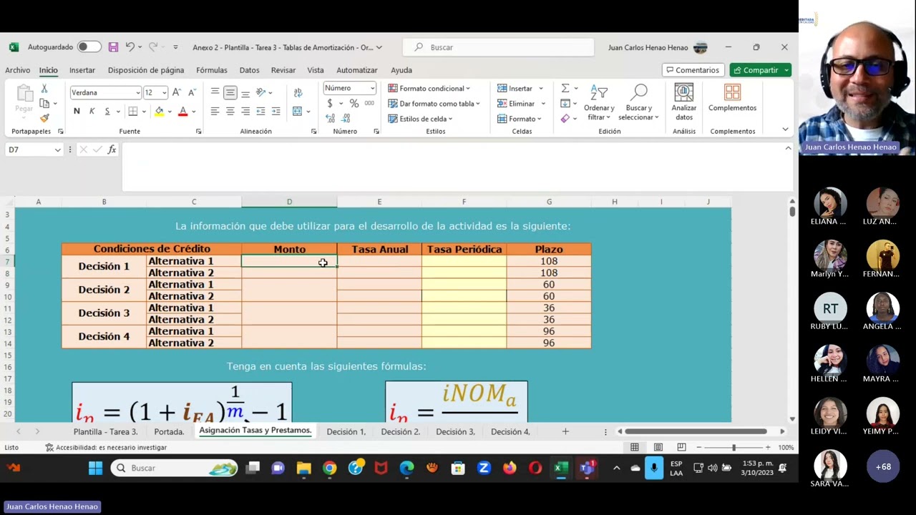
Task: Click Eliminar cells button
Action: click(x=520, y=104)
